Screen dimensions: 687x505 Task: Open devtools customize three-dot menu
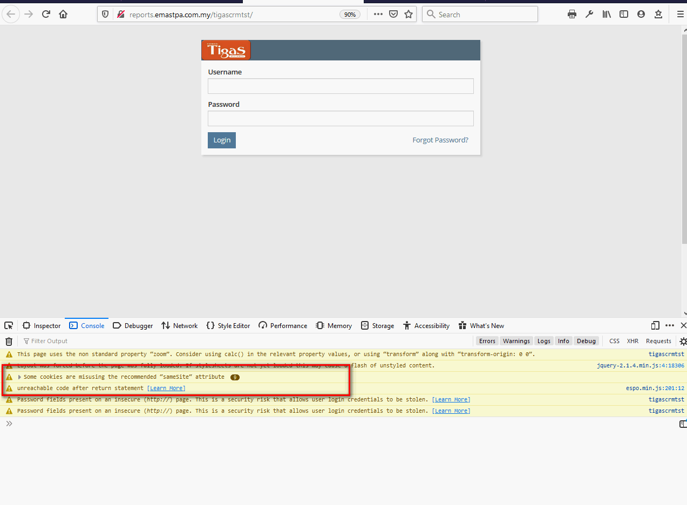670,325
